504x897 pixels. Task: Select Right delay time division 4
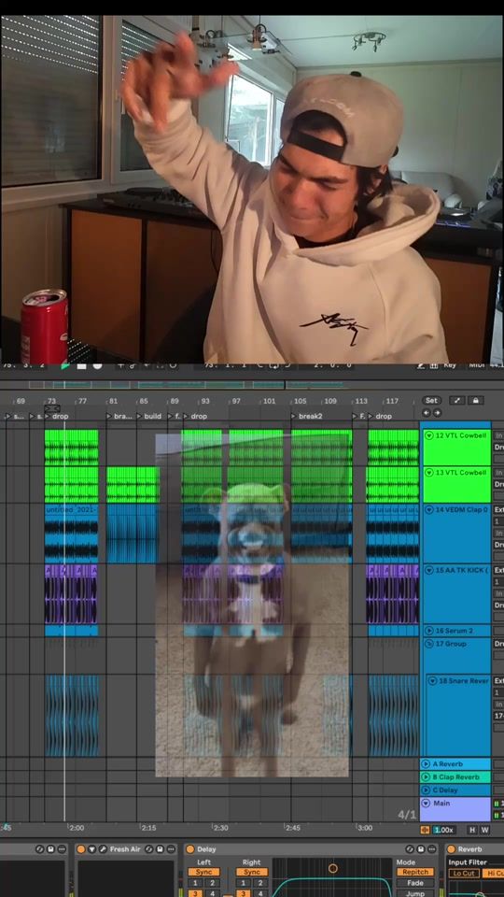click(259, 893)
